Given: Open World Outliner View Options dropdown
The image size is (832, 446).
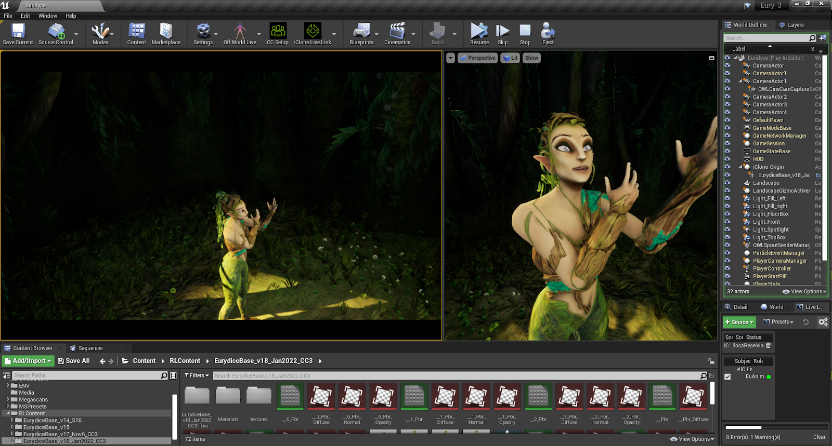Looking at the screenshot, I should [x=804, y=292].
